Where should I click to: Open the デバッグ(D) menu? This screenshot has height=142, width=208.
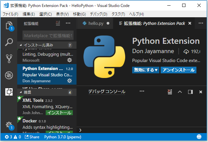click(x=99, y=14)
